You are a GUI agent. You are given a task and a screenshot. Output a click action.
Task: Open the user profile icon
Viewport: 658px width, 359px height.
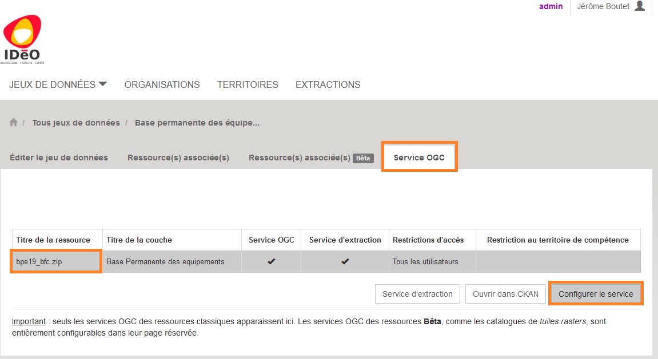640,6
